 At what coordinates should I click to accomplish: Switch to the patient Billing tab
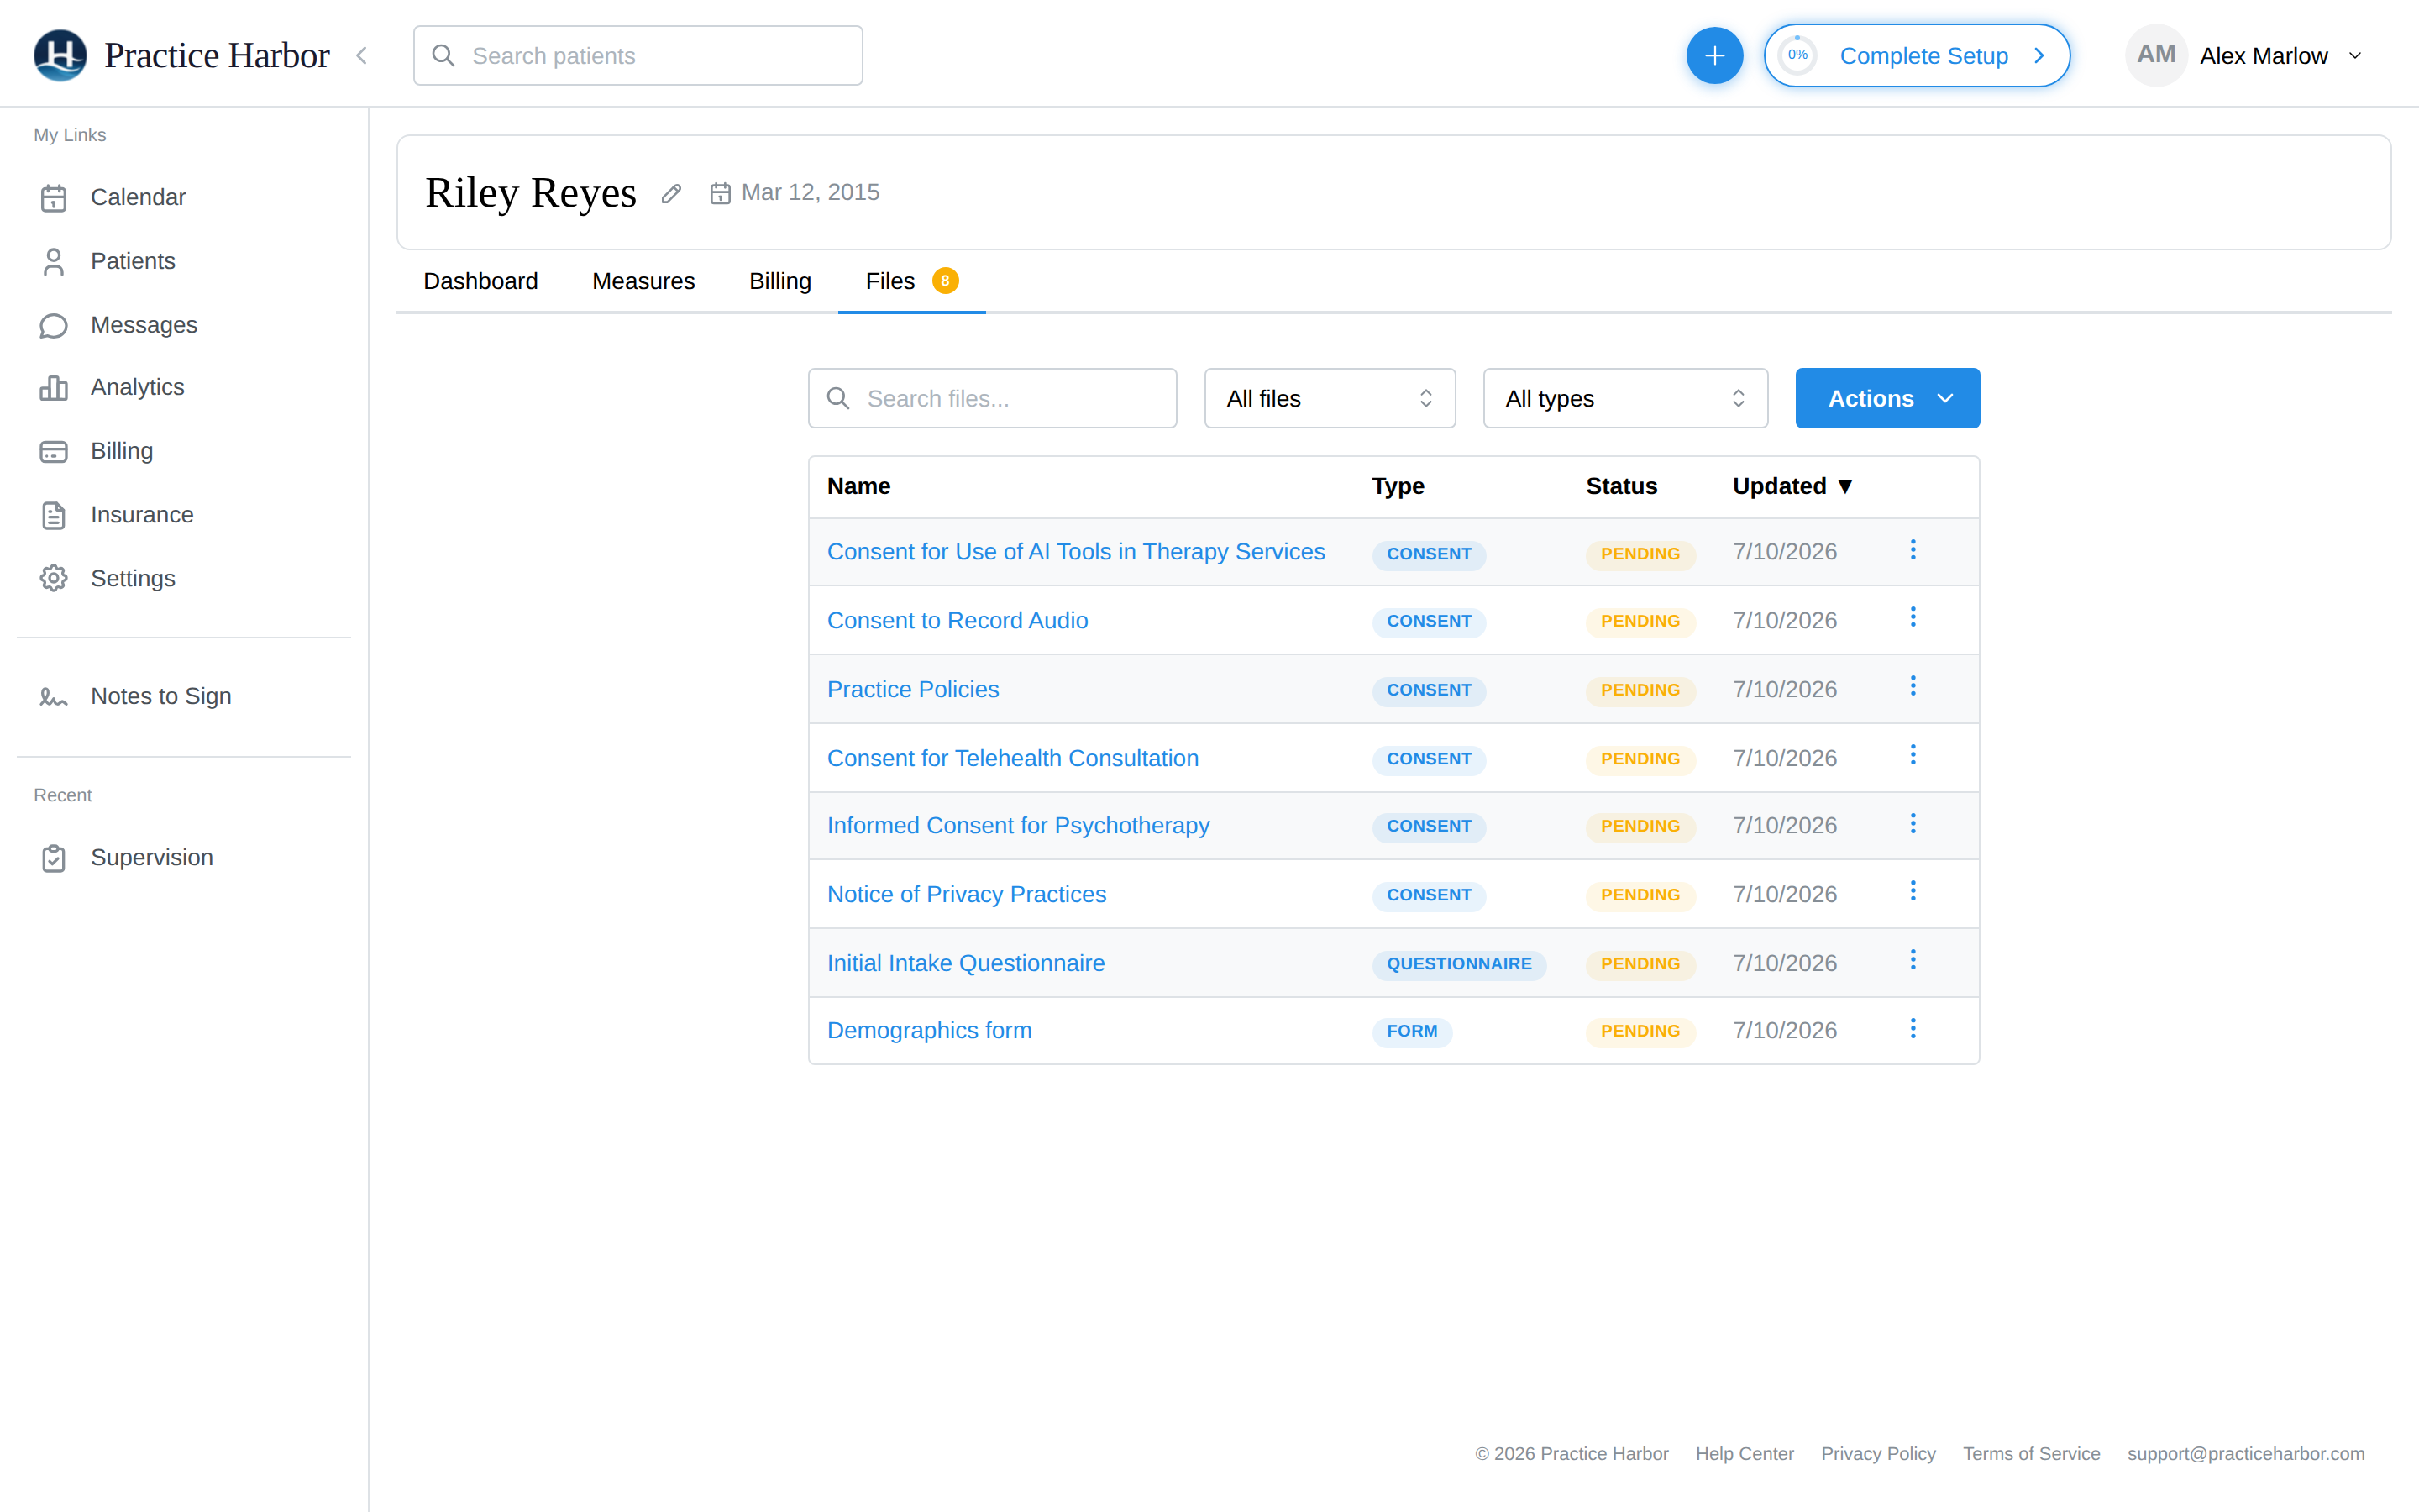tap(779, 281)
